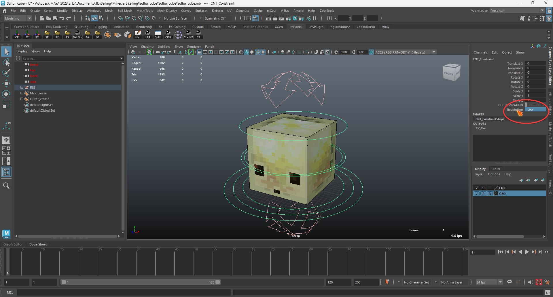553x297 pixels.
Task: Click the Hist shelf button
Action: [138, 35]
